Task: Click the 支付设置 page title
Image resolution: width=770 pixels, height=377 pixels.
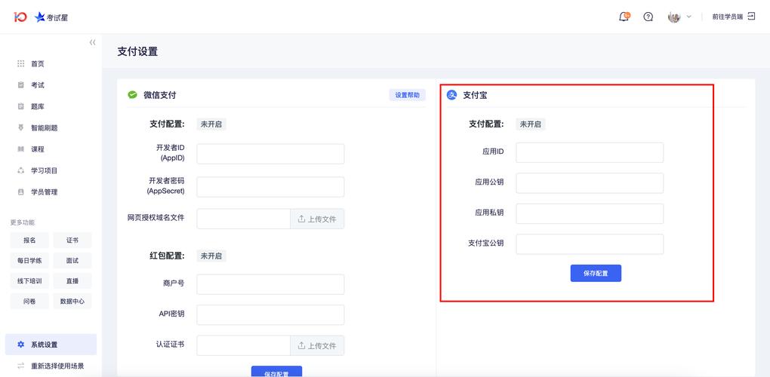Action: [137, 51]
